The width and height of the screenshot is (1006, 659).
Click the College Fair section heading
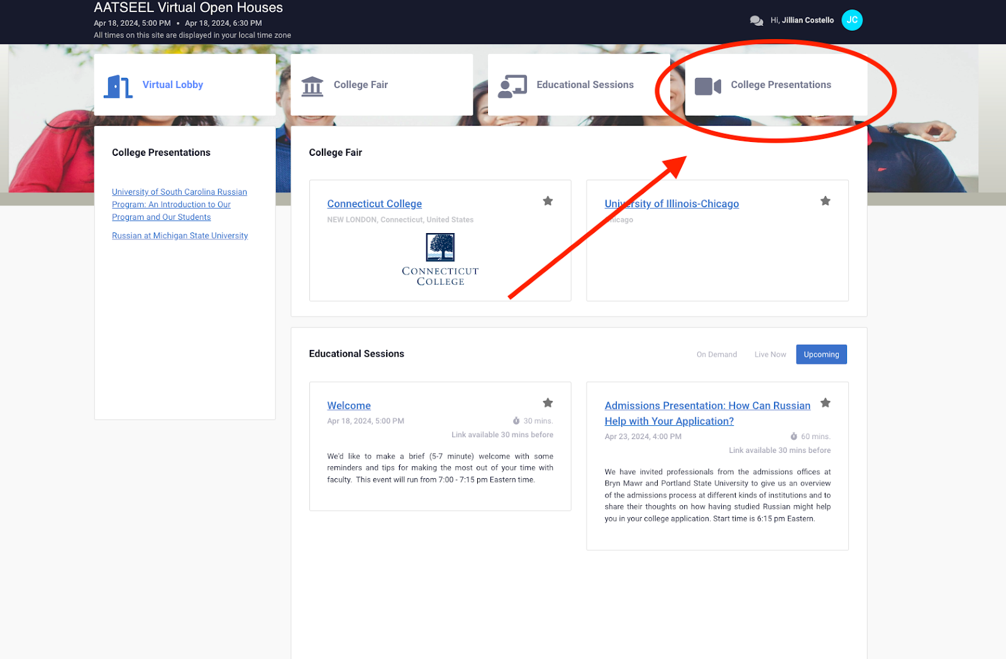pos(335,153)
